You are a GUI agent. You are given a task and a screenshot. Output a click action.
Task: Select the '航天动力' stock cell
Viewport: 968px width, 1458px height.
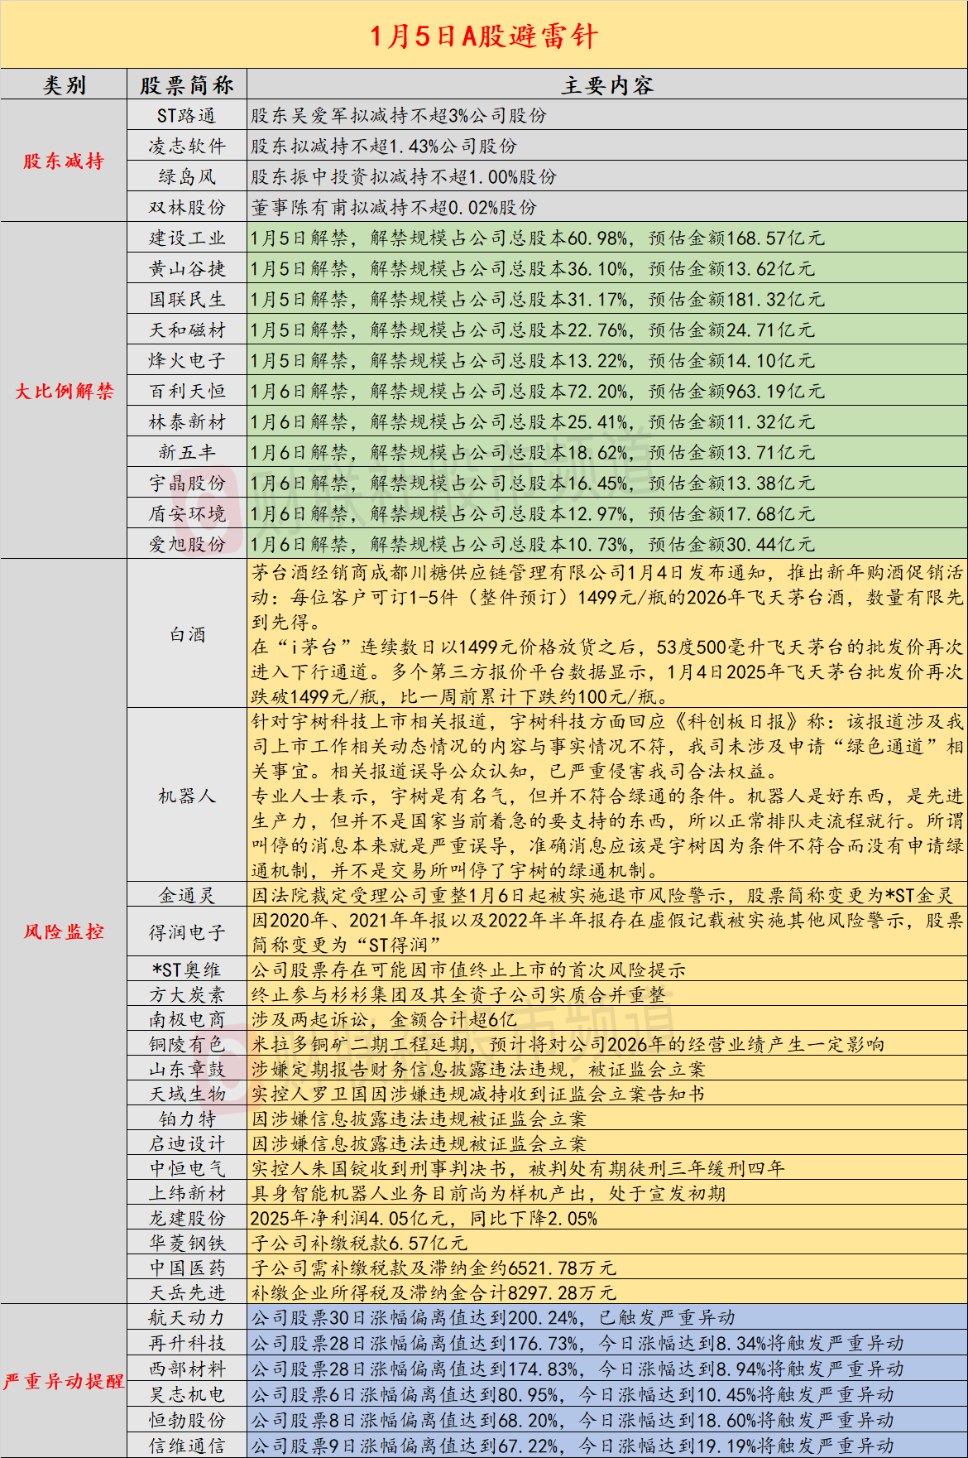click(x=187, y=1317)
